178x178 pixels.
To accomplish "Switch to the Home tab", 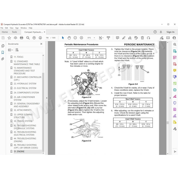I will coord(5,32).
